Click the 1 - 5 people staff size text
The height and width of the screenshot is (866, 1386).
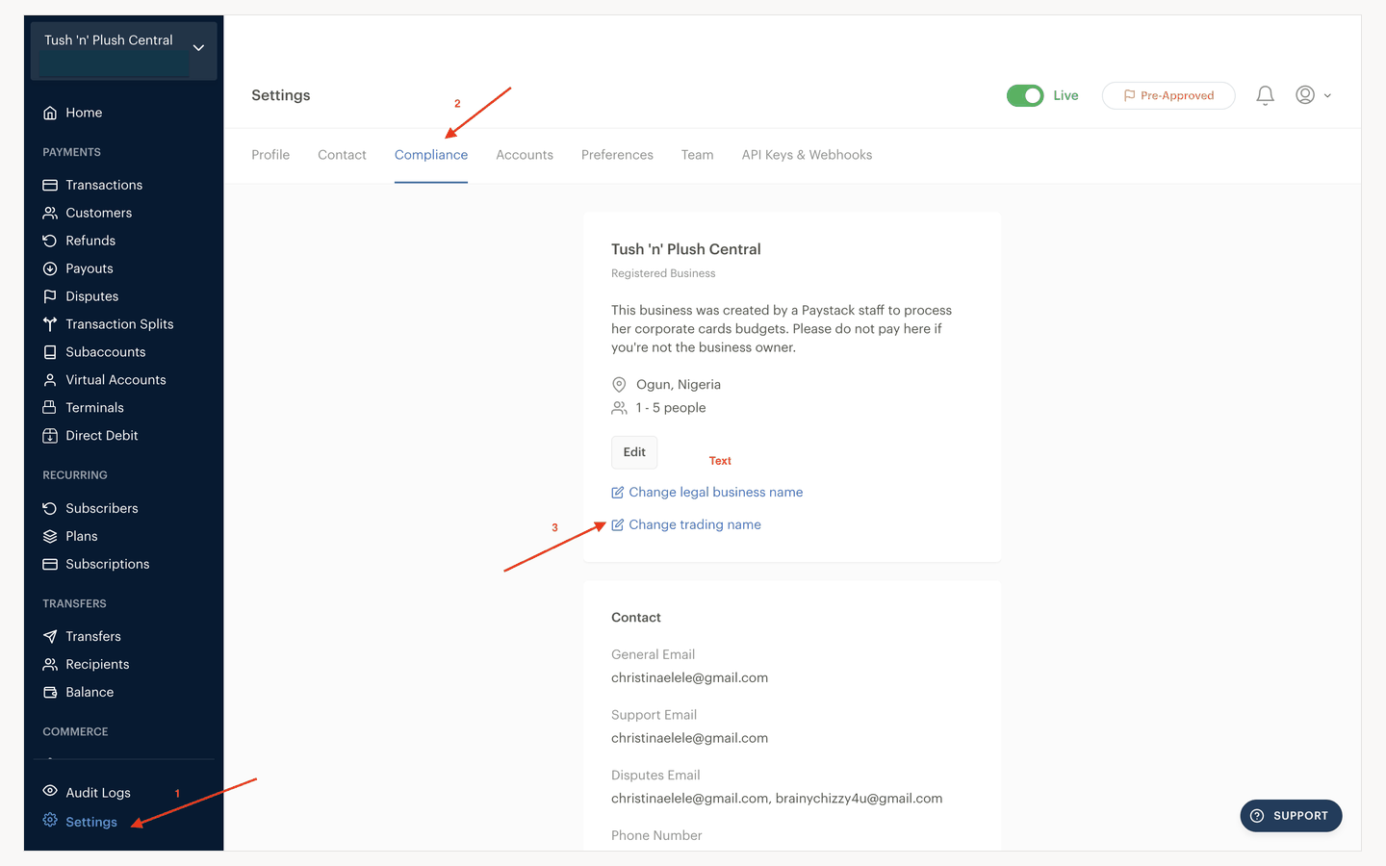671,408
